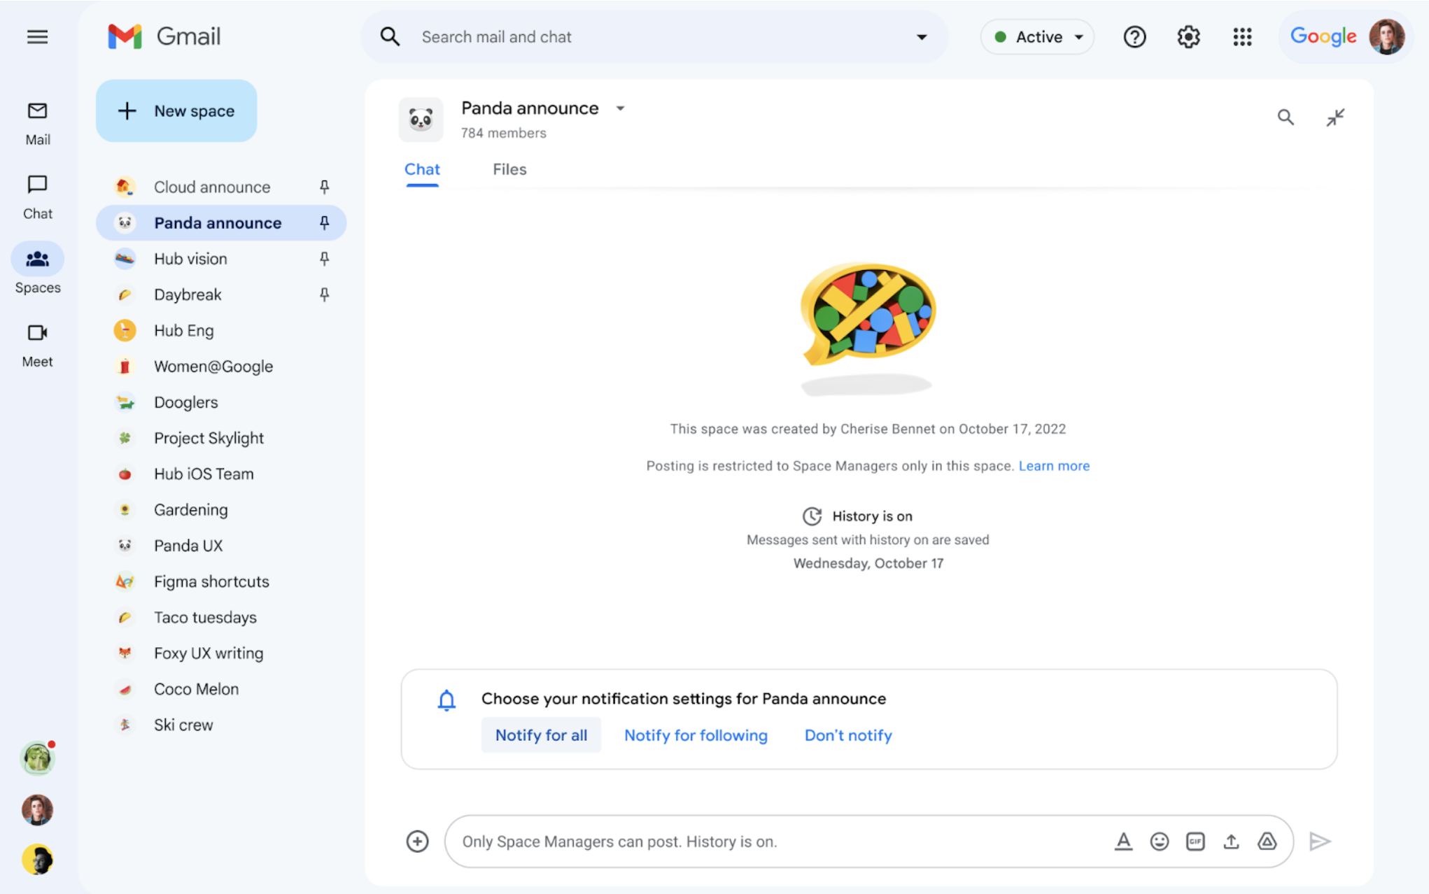This screenshot has width=1429, height=894.
Task: Collapse the space view with arrows icon
Action: 1335,118
